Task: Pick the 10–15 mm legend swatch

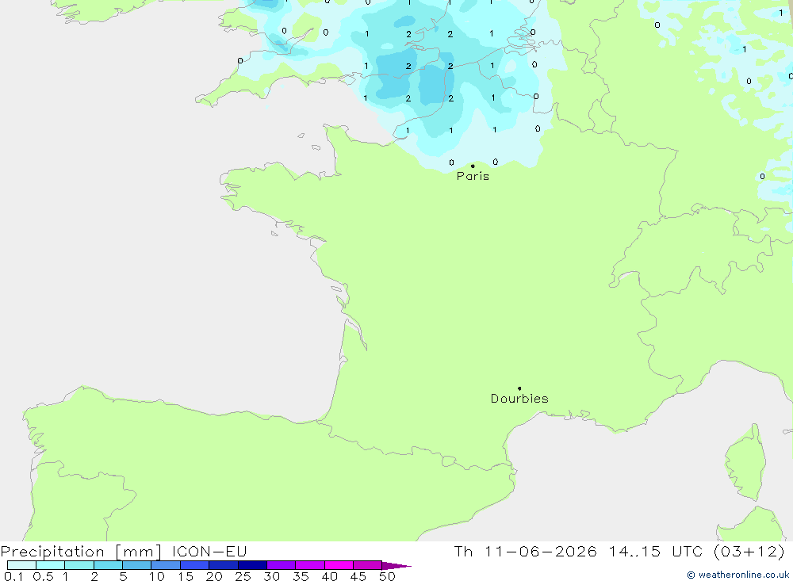Action: point(166,565)
